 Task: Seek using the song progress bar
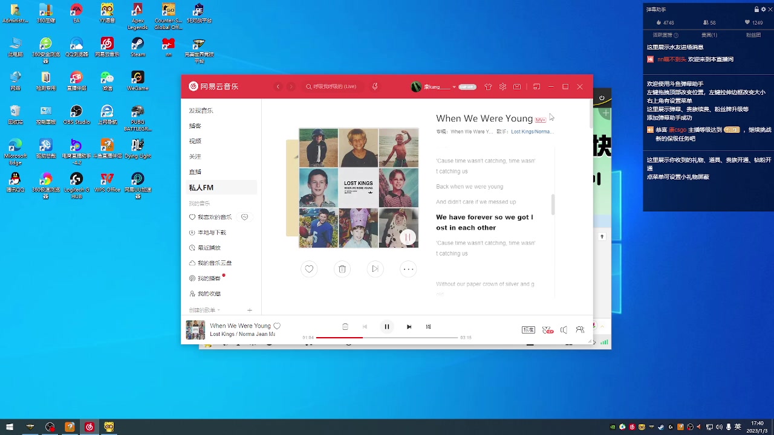coord(387,337)
